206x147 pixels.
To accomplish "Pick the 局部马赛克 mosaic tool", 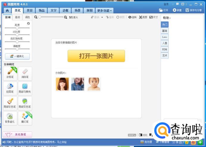I will click(25, 88).
